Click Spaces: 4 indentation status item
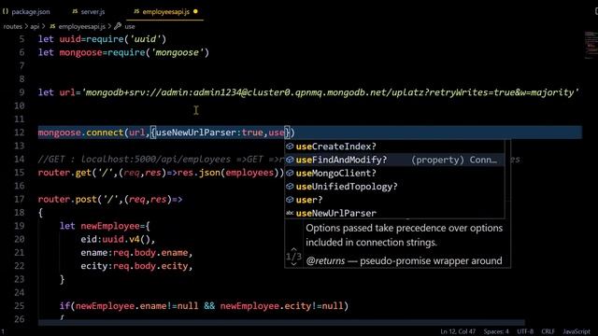 (496, 331)
